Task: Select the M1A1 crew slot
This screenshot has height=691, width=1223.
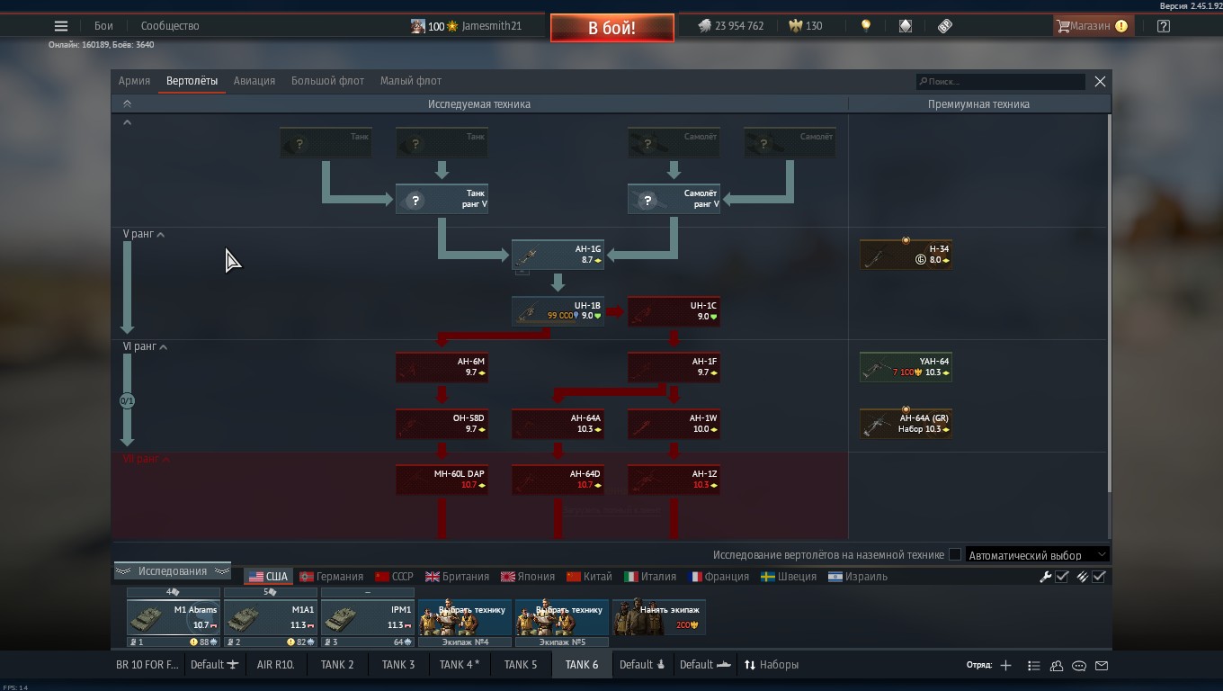Action: coord(271,617)
